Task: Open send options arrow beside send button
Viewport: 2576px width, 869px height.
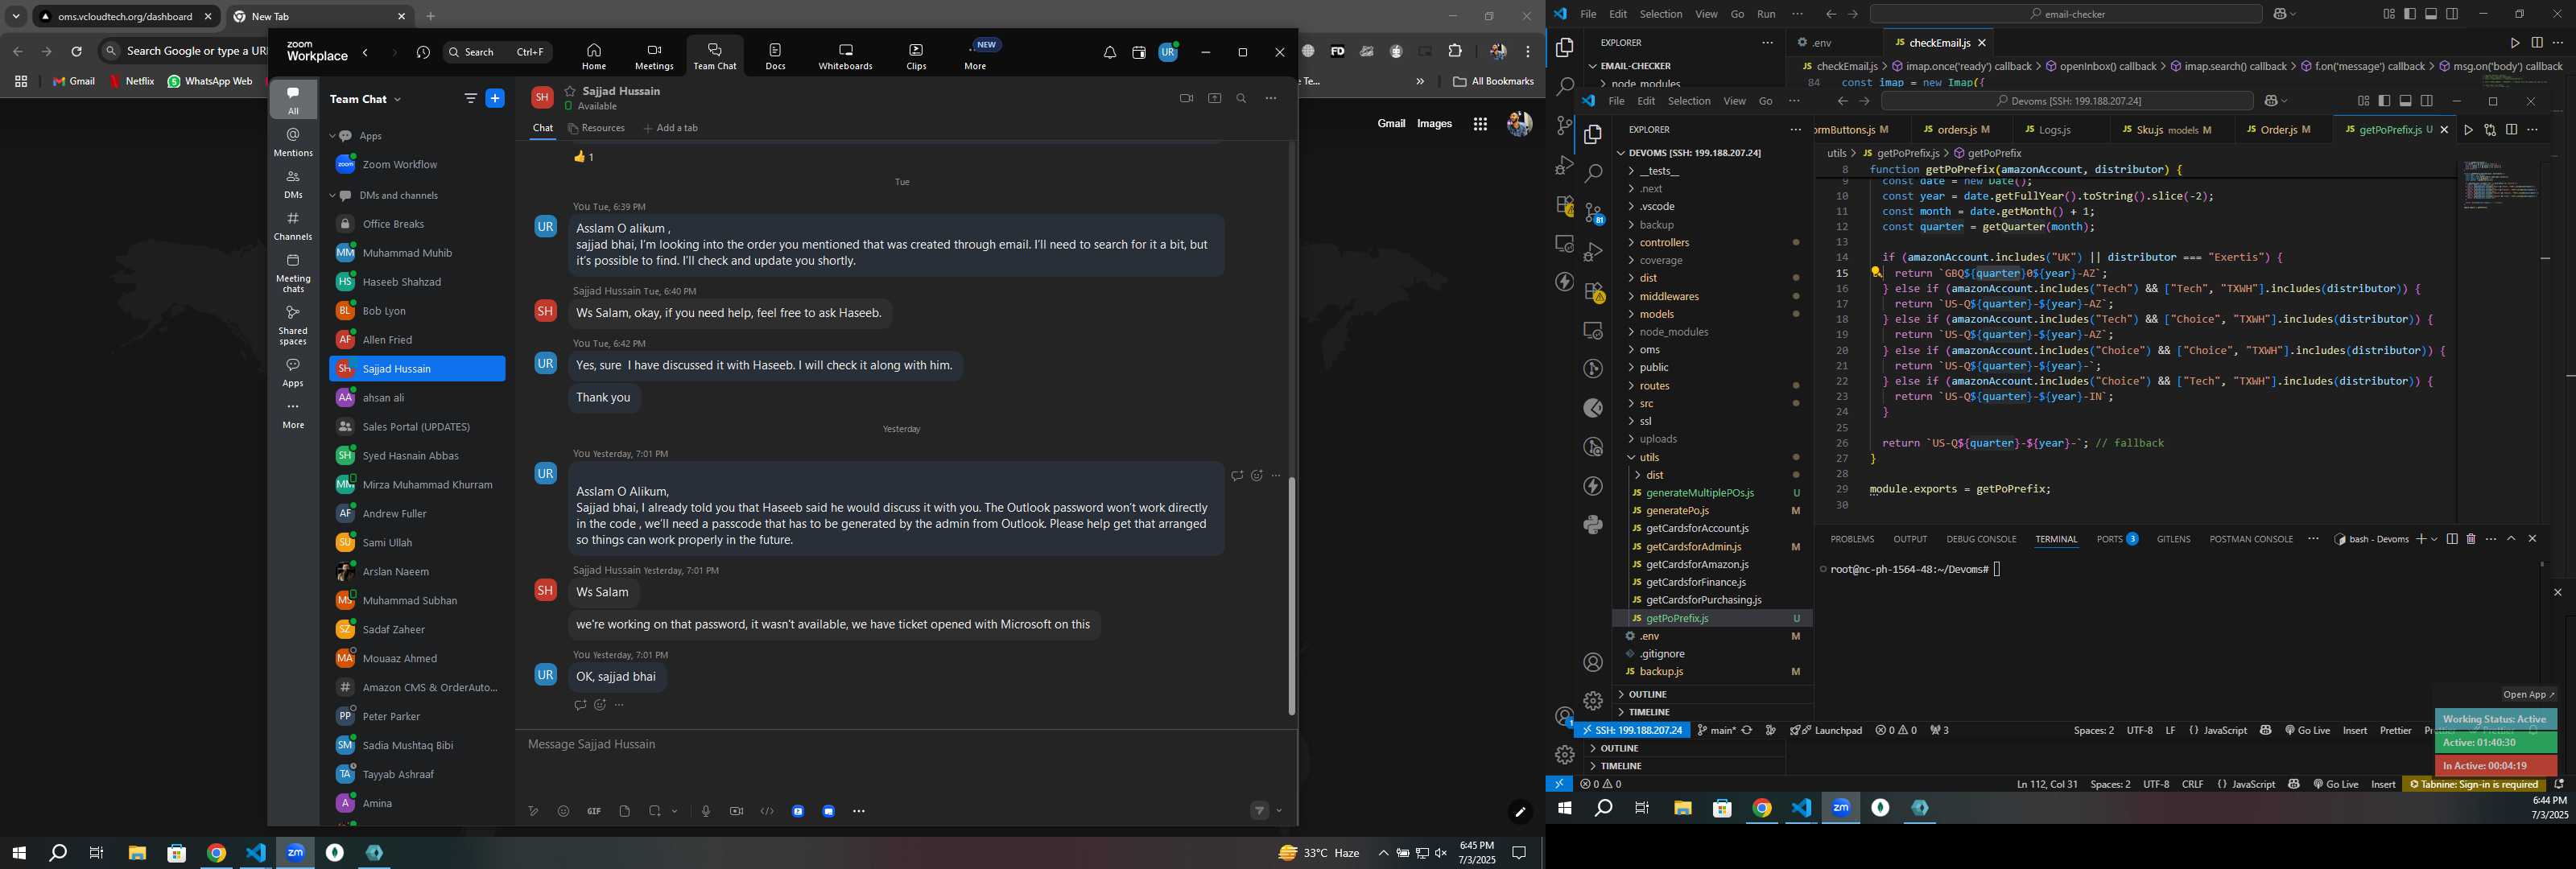Action: tap(1279, 811)
